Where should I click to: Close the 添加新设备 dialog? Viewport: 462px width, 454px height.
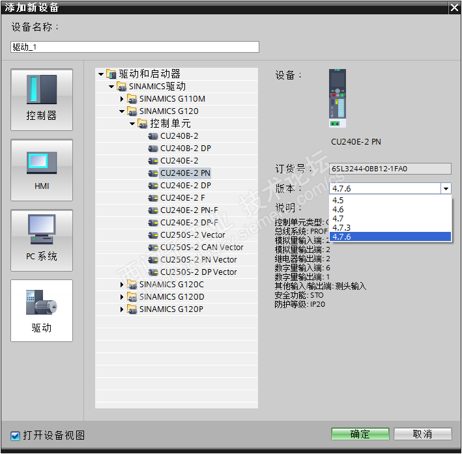(x=455, y=7)
